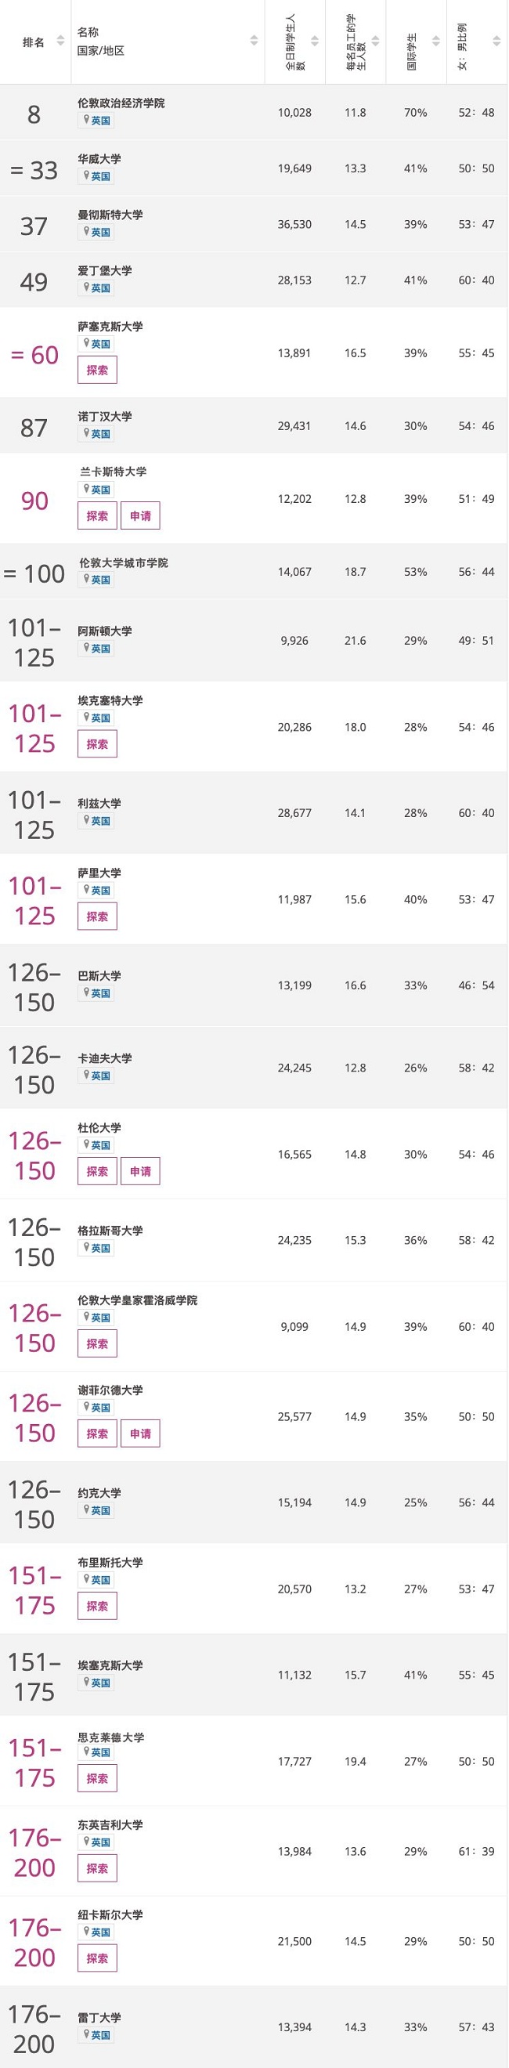This screenshot has width=509, height=2068.
Task: Click 英国 location tag under 诺丁汉大学
Action: click(96, 434)
